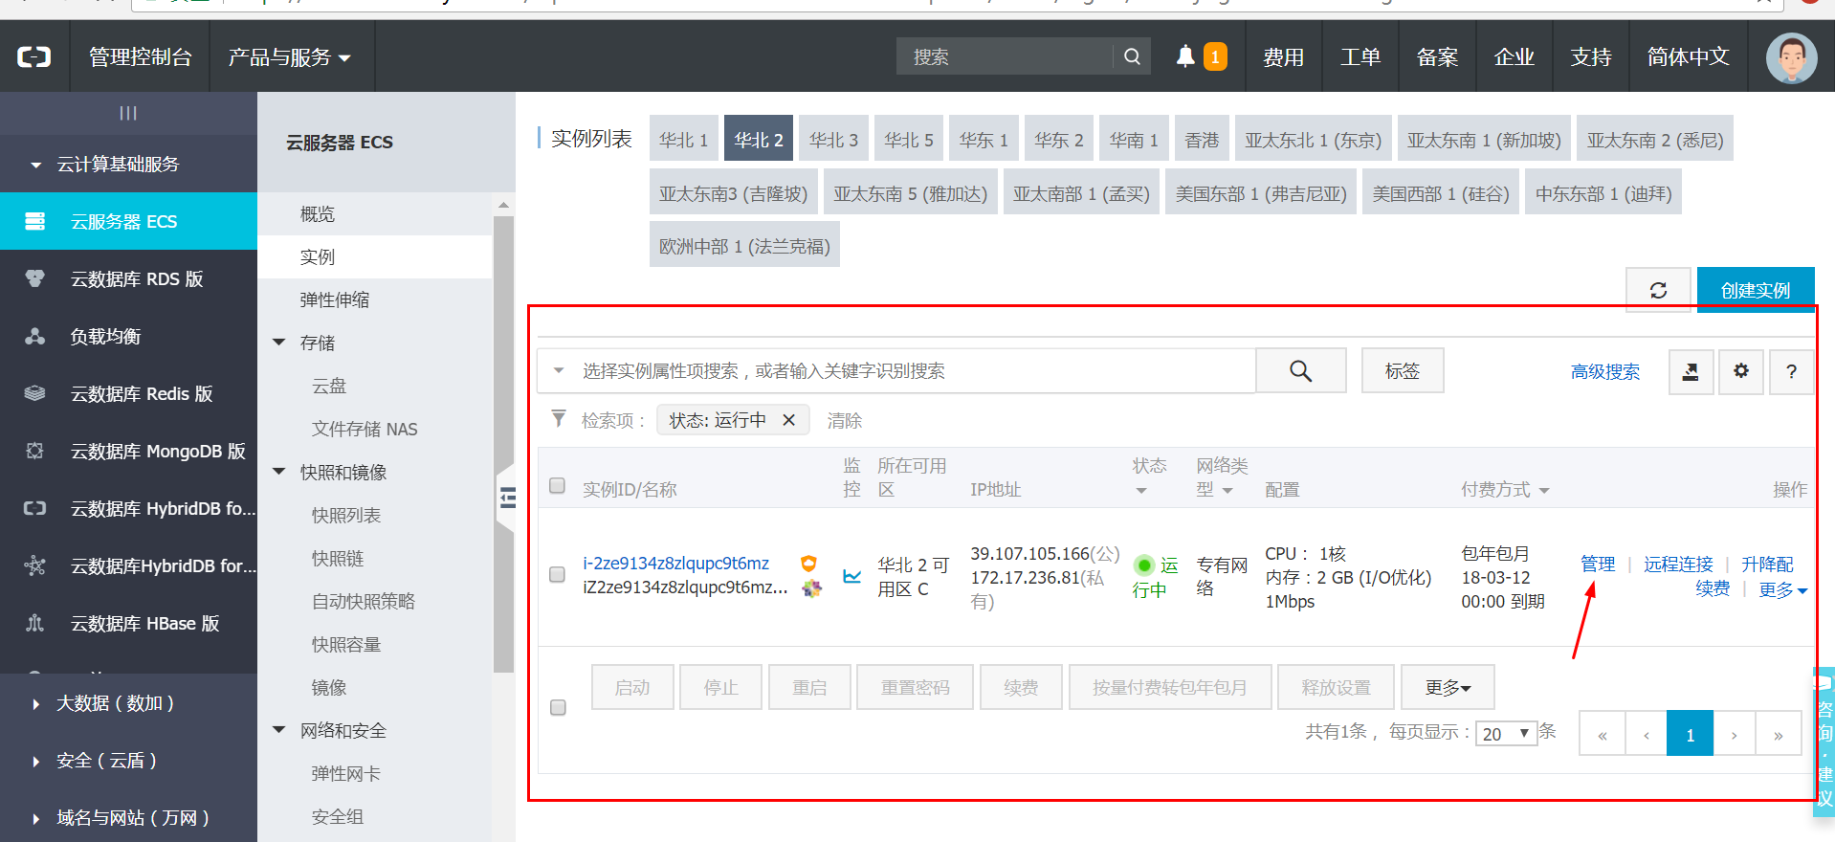This screenshot has width=1835, height=842.
Task: Open the search attribute selector dropdown
Action: tap(559, 370)
